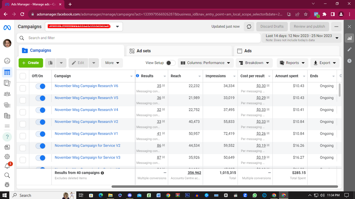The width and height of the screenshot is (355, 199).
Task: Click the duplicate campaign icon
Action: [x=51, y=63]
